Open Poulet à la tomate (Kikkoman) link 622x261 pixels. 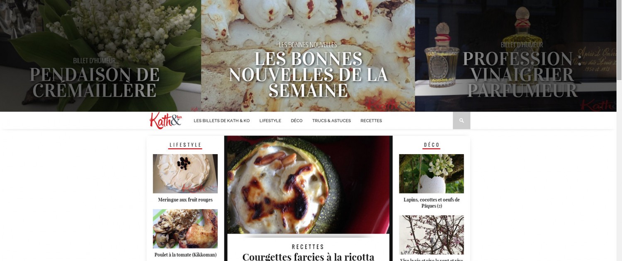click(185, 255)
